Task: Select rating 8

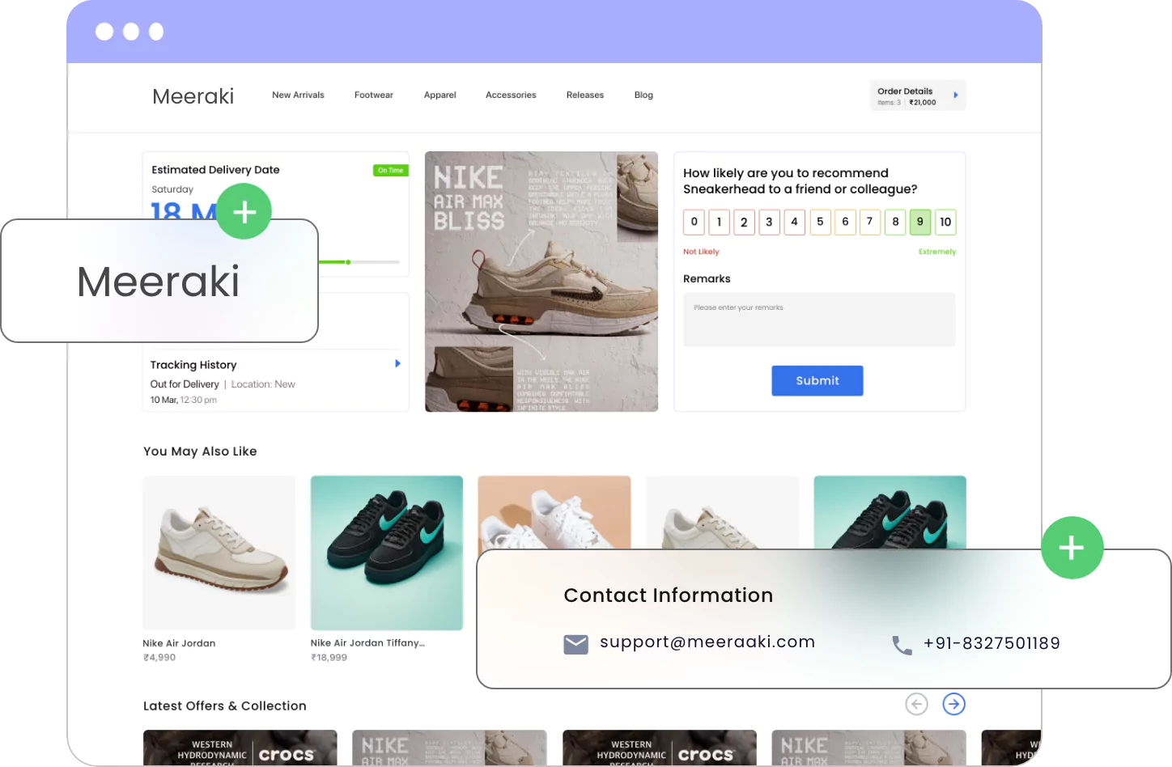Action: point(895,222)
